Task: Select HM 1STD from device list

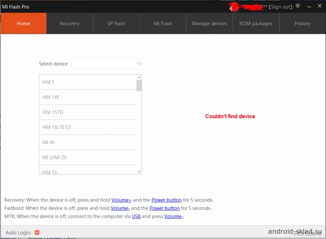Action: point(88,112)
